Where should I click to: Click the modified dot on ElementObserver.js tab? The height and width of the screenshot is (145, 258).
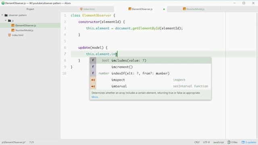click(x=164, y=9)
